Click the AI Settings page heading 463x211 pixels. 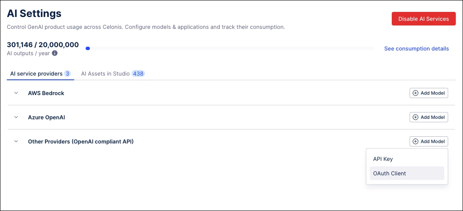34,14
